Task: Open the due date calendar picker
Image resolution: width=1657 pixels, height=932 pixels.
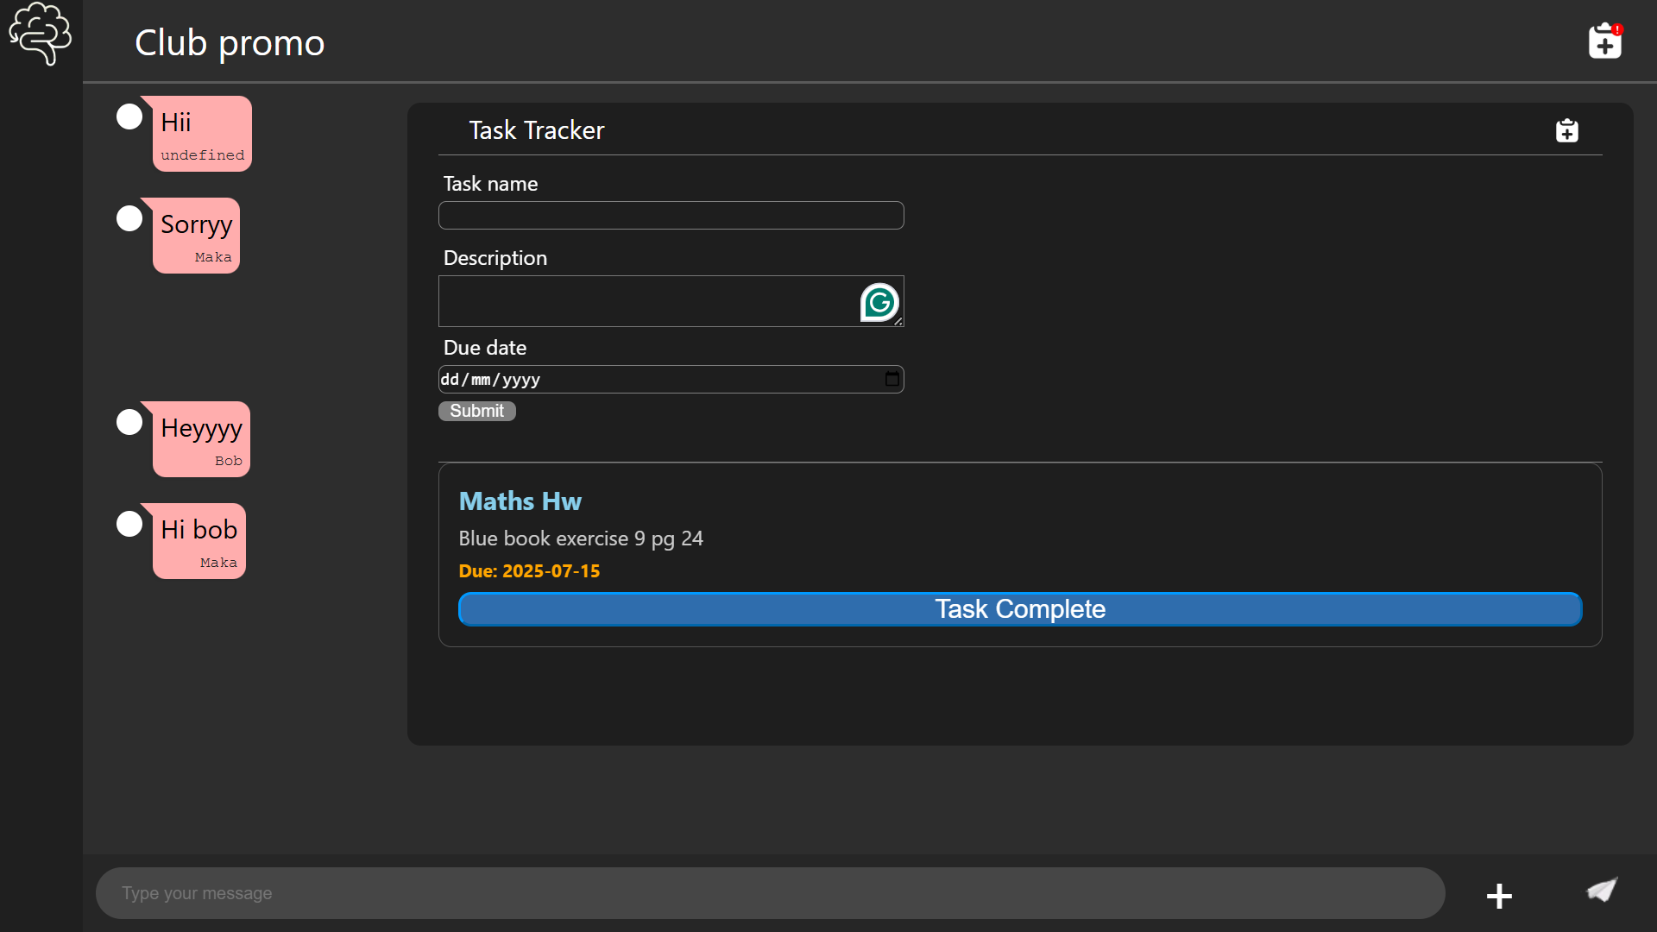Action: 892,380
